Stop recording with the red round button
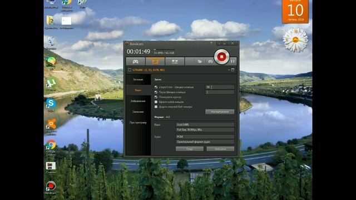This screenshot has height=200, width=356. tap(221, 57)
